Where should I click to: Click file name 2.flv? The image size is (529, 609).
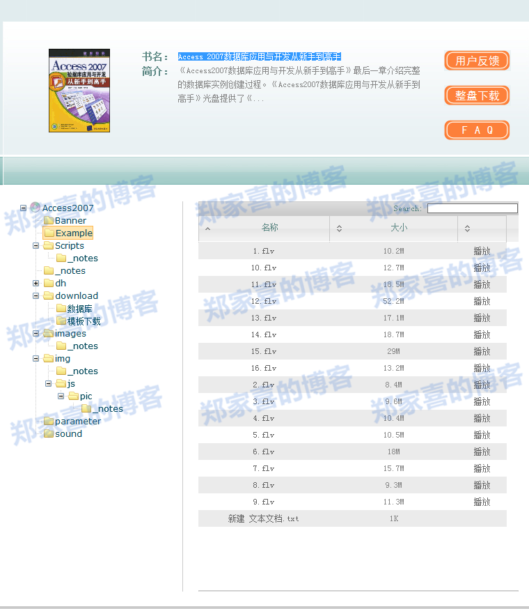[x=264, y=385]
